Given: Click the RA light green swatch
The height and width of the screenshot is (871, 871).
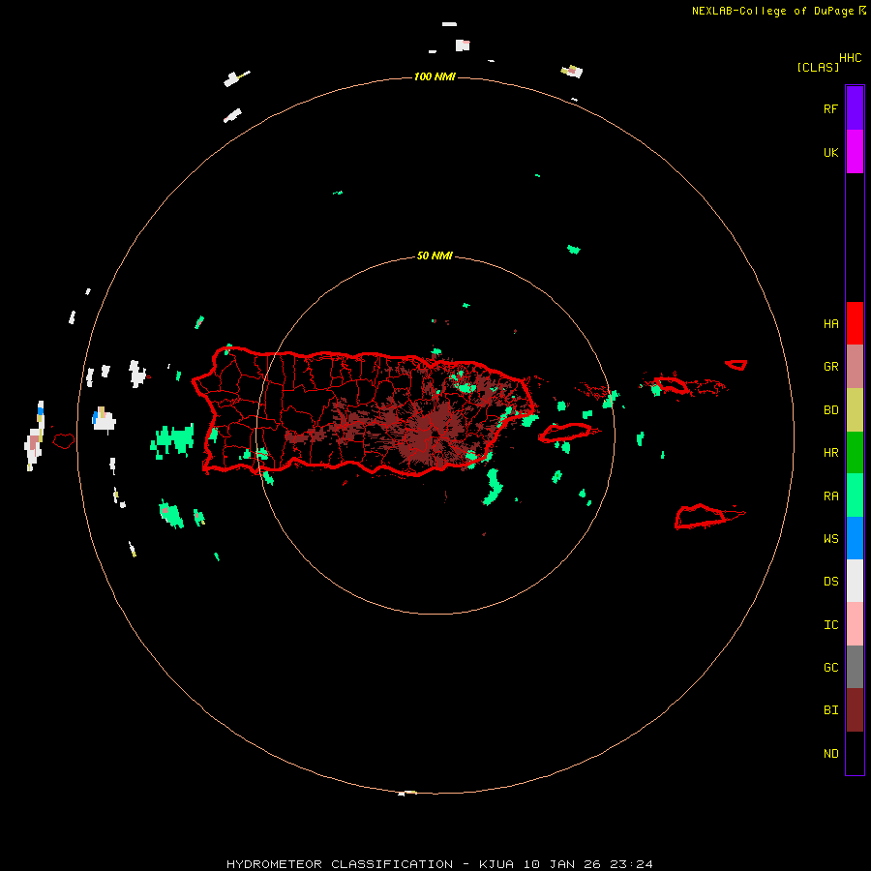Looking at the screenshot, I should pos(855,496).
